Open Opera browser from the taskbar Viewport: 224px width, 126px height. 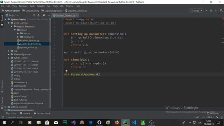coord(99,122)
